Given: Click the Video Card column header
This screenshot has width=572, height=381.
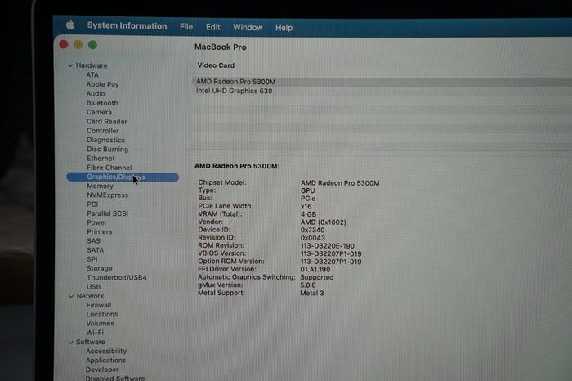Looking at the screenshot, I should (216, 65).
